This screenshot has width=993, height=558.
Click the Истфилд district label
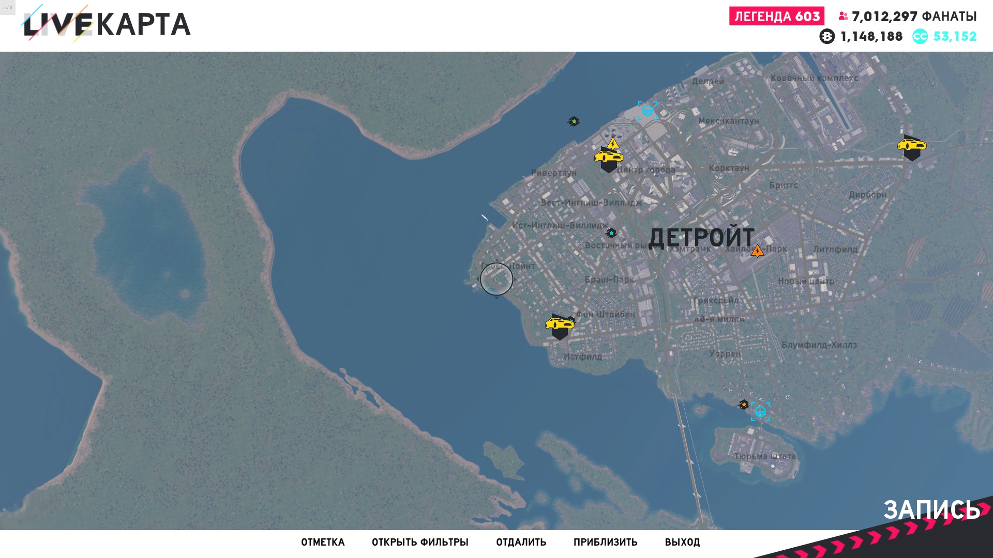point(582,357)
